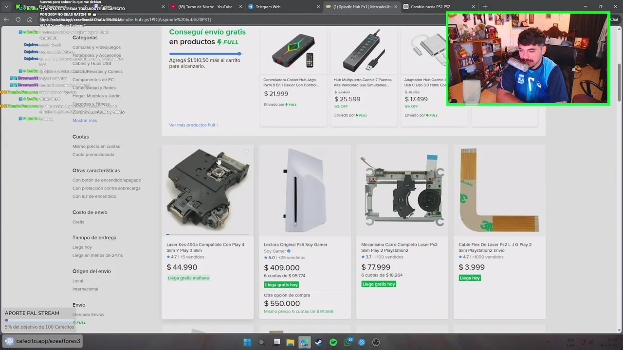
Task: Go back with the browser back arrow
Action: (x=6, y=19)
